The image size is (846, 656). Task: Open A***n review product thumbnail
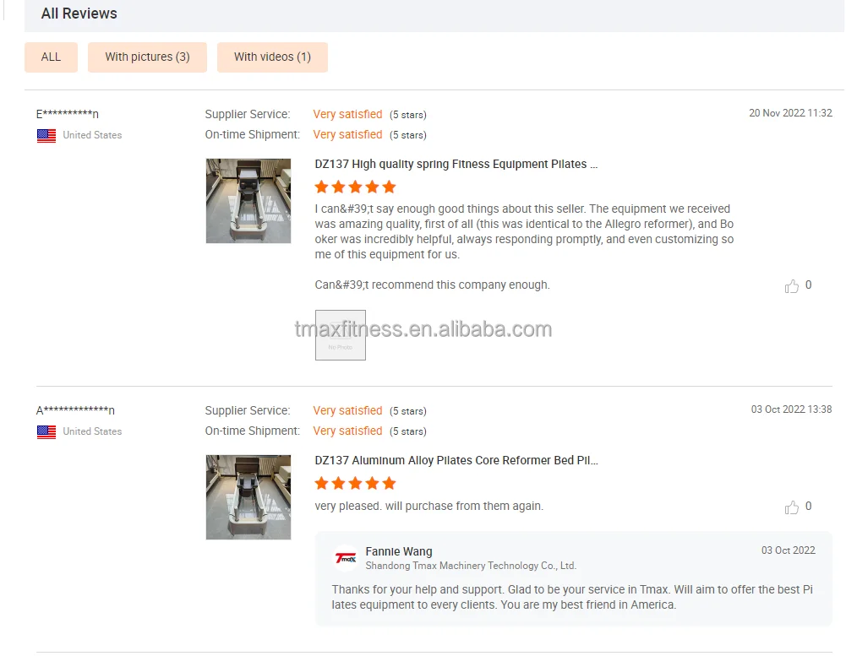[248, 497]
